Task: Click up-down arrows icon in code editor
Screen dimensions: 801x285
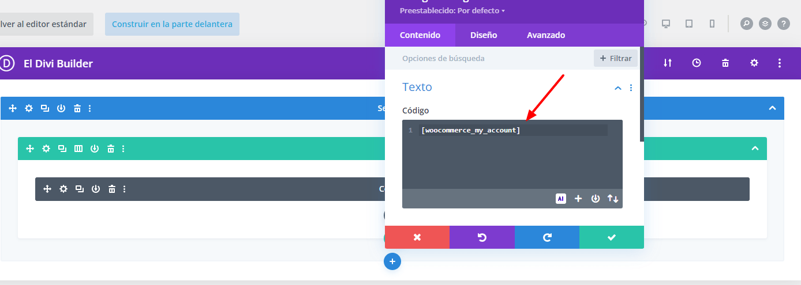Action: coord(613,199)
